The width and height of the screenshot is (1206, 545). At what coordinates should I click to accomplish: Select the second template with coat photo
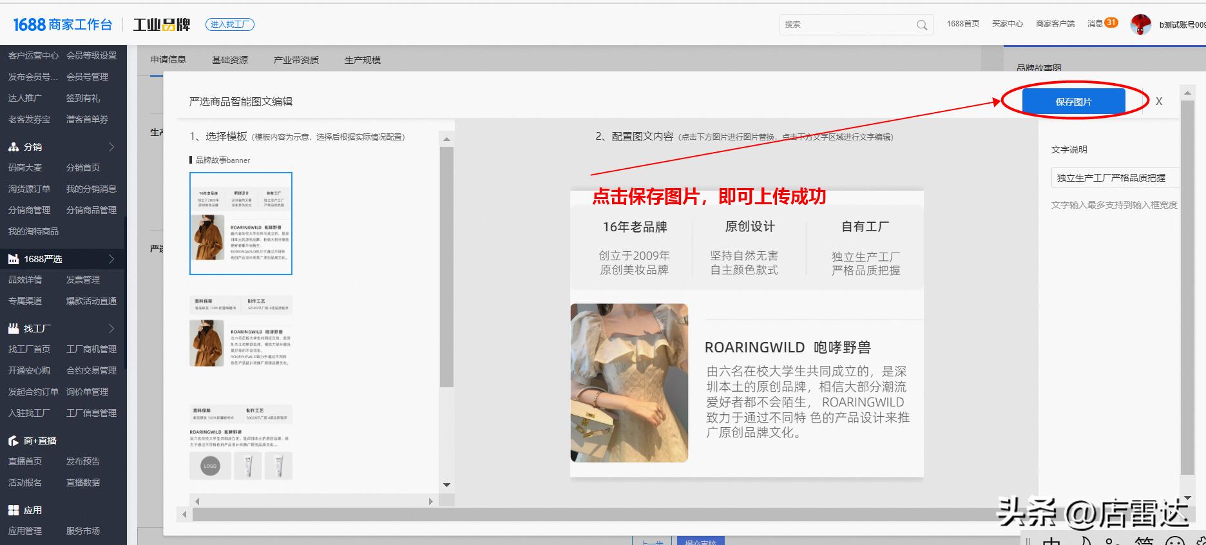tap(241, 331)
